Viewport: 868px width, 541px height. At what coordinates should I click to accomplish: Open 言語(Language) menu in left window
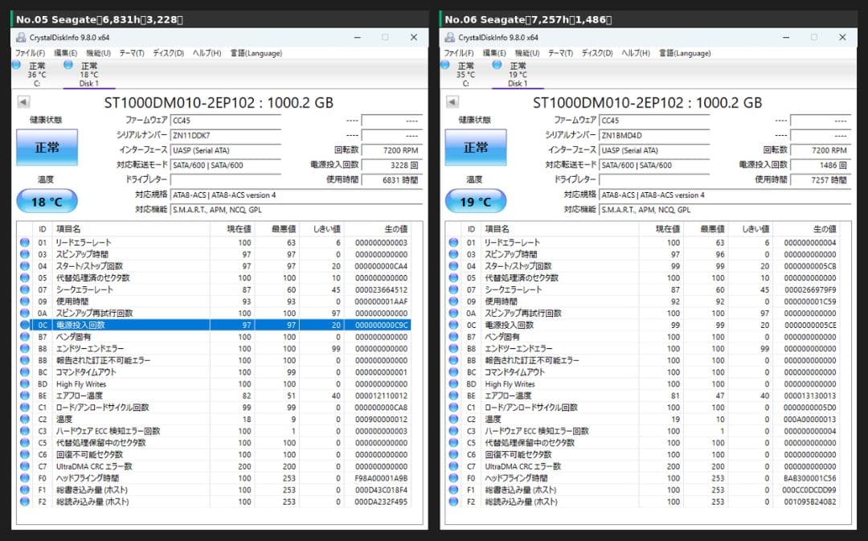pyautogui.click(x=256, y=53)
